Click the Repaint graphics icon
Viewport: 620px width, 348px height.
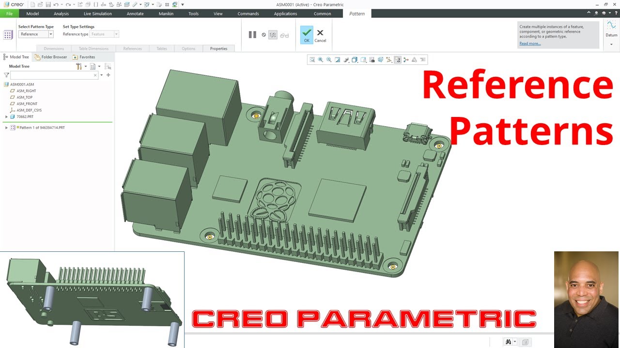[337, 60]
